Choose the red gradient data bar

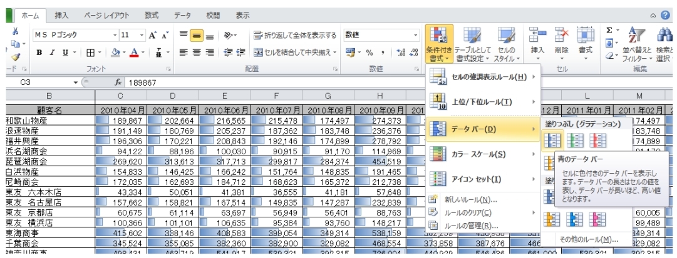coord(598,139)
